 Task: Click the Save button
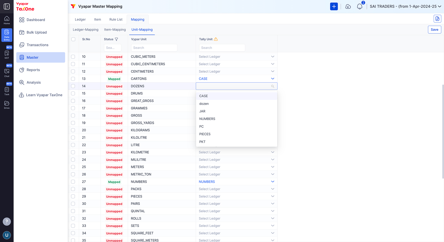click(x=435, y=30)
